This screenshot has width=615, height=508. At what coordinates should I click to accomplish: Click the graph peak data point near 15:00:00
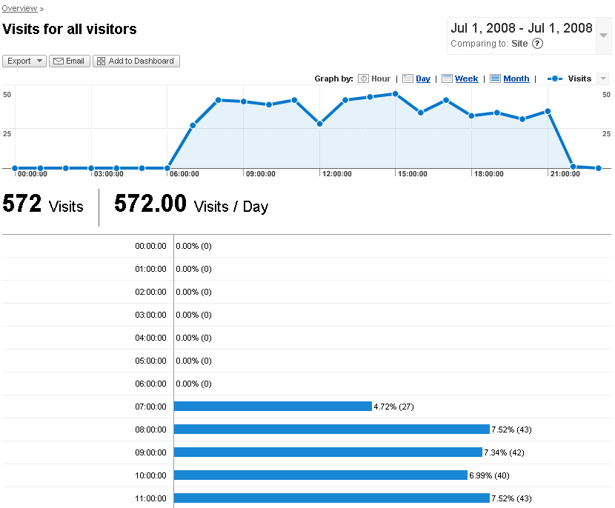[396, 94]
